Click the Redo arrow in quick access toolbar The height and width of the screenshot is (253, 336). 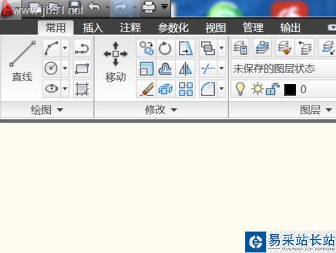pos(121,7)
